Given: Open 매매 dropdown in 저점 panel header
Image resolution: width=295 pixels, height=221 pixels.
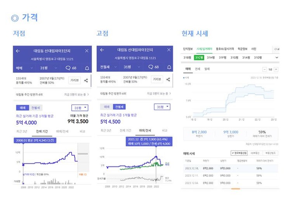Looking at the screenshot, I should [24, 68].
